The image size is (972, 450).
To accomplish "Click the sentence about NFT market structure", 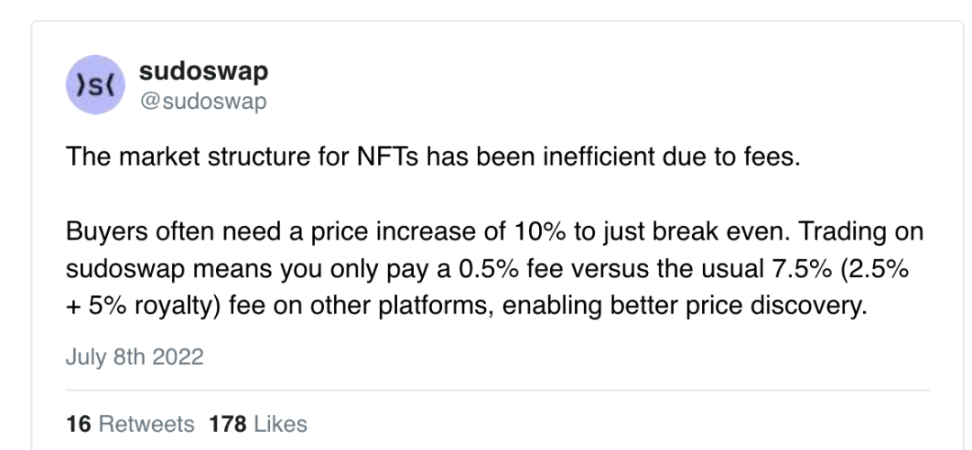I will [433, 158].
